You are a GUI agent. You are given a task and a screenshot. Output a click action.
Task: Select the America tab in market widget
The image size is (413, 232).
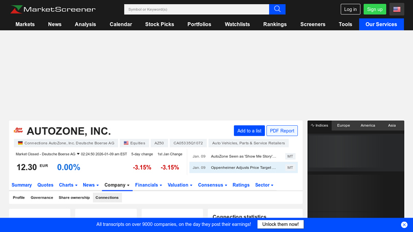[x=368, y=125]
